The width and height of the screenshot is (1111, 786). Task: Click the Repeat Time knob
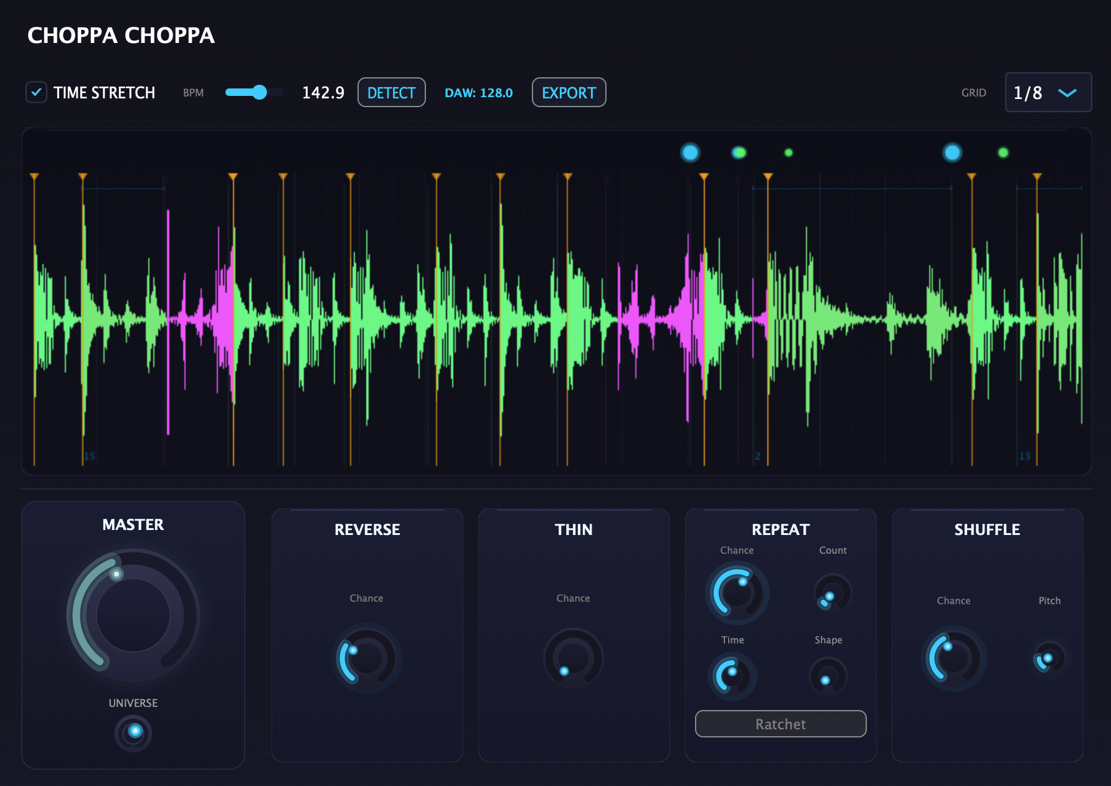click(732, 676)
